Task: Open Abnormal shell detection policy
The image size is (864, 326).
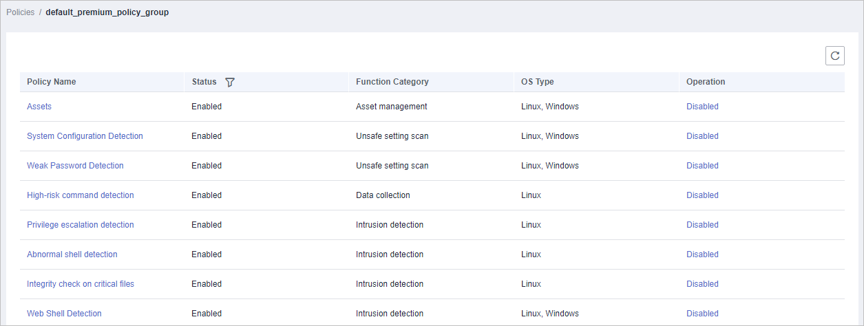Action: 72,254
